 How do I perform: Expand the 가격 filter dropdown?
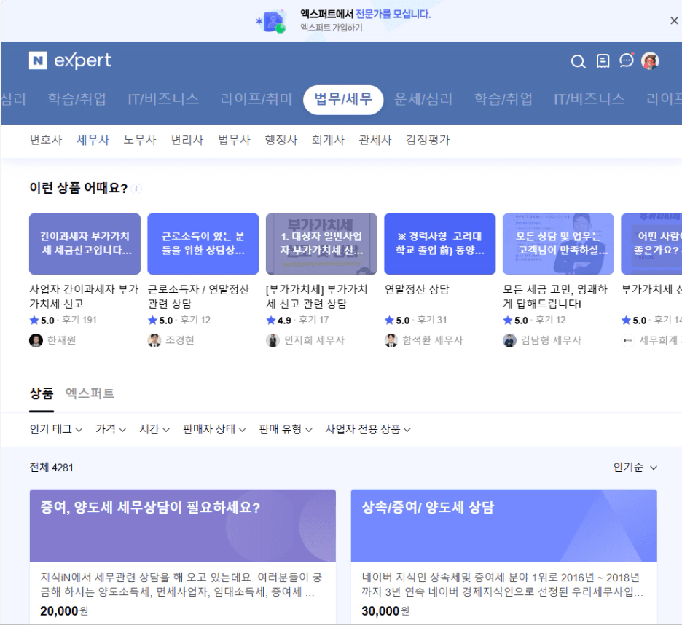(x=111, y=430)
